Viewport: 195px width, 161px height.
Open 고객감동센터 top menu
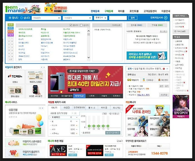[150, 11]
